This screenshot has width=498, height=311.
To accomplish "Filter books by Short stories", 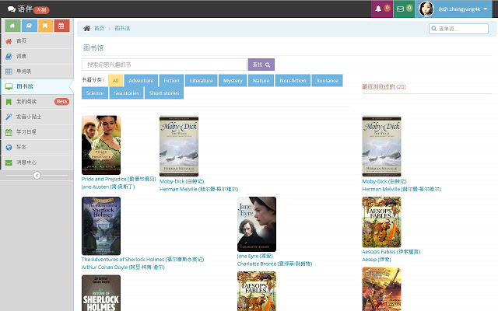I will [x=164, y=93].
